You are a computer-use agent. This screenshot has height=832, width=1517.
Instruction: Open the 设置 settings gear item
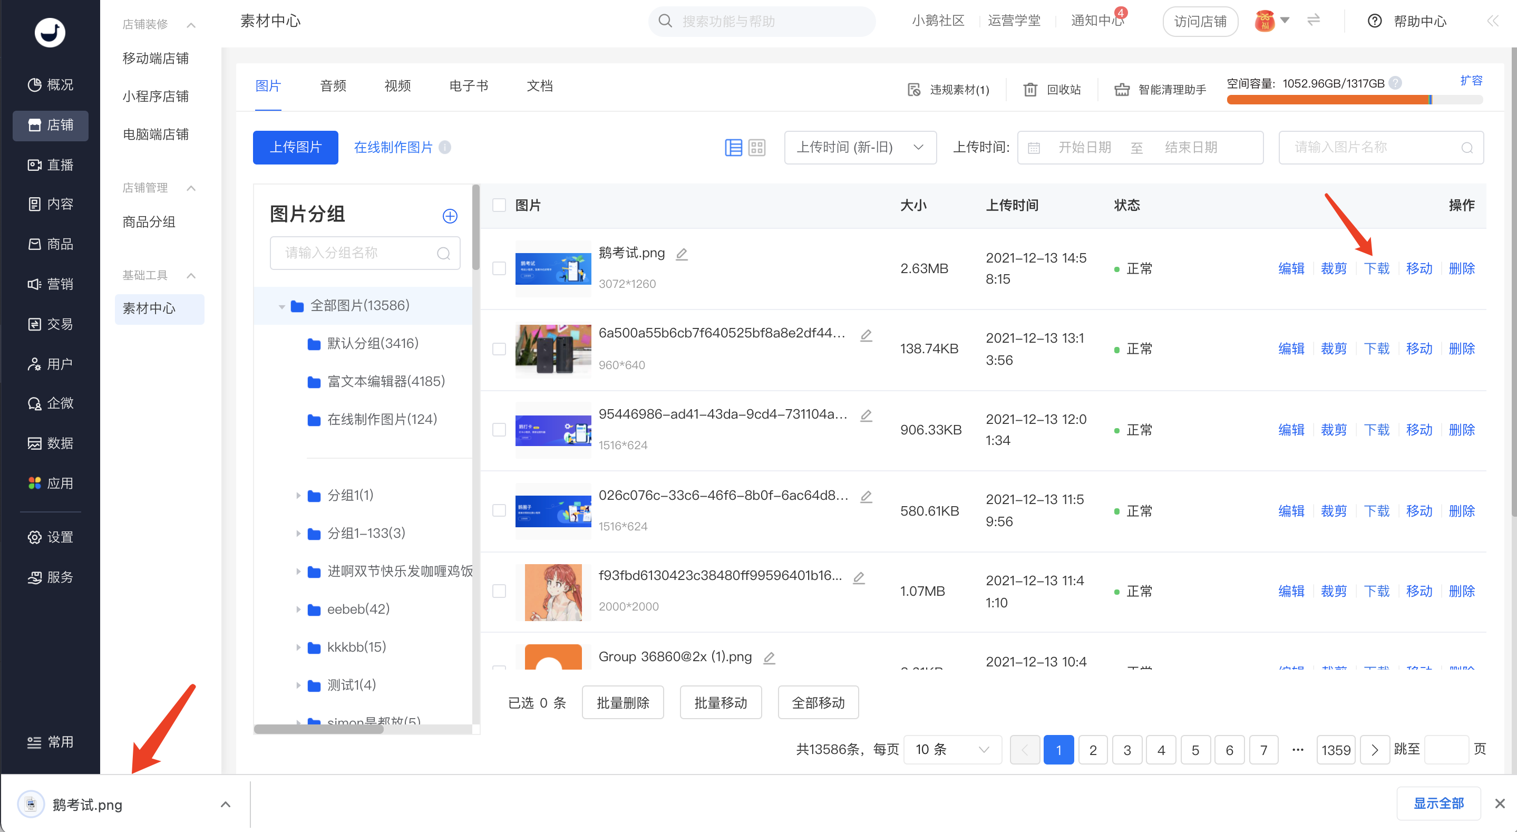tap(51, 537)
